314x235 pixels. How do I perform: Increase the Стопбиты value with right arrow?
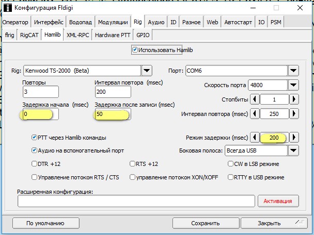pos(294,99)
